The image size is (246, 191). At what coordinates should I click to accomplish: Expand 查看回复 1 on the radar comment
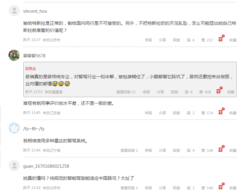point(129,151)
